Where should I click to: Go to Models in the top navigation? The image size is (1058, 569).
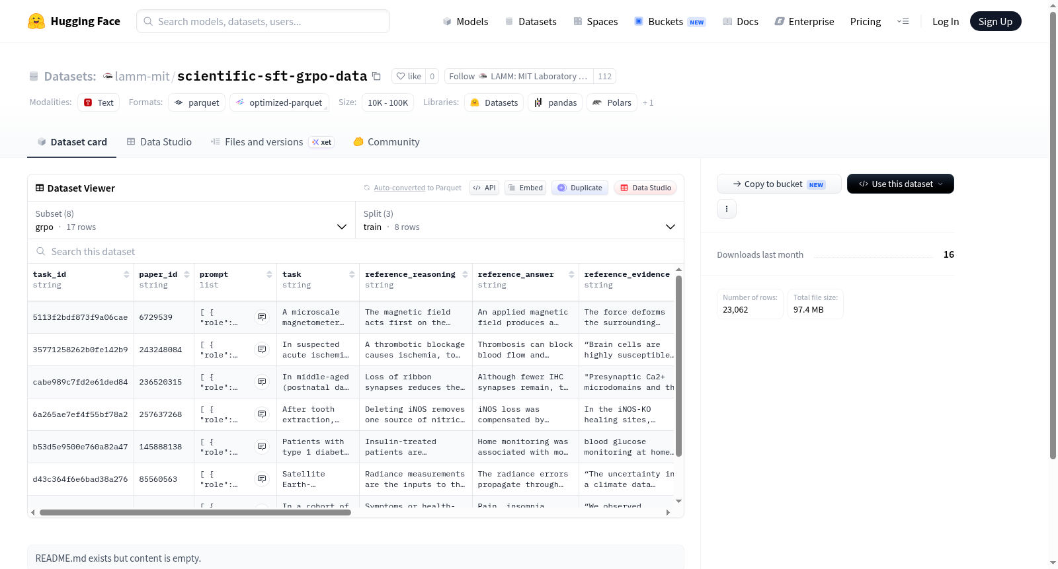466,22
